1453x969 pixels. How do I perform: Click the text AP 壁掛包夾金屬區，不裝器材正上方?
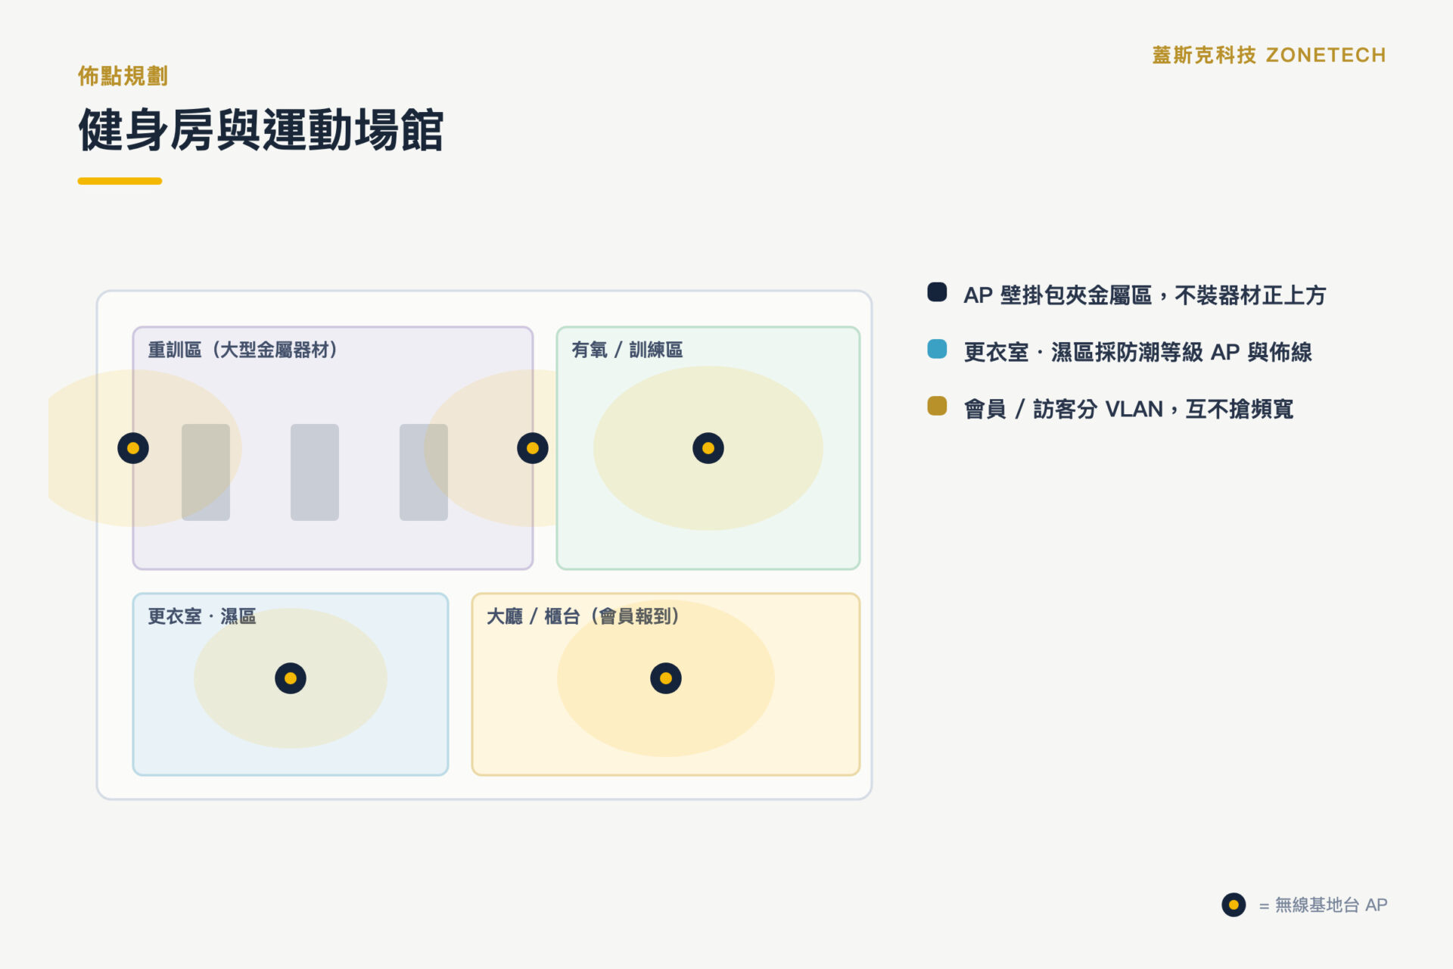[x=1144, y=295]
